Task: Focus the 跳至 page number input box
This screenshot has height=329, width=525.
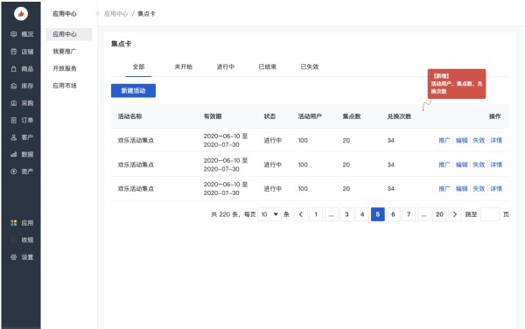Action: pos(490,214)
